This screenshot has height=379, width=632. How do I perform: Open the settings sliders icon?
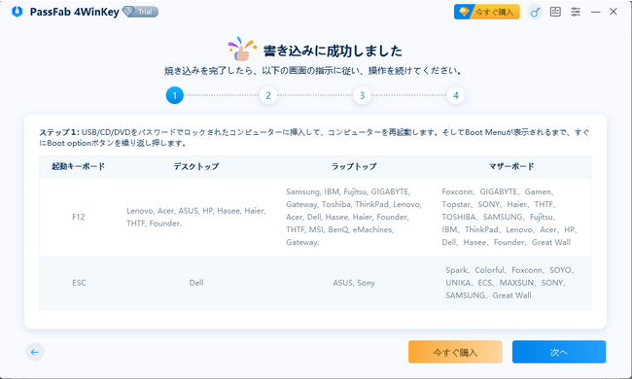point(576,12)
